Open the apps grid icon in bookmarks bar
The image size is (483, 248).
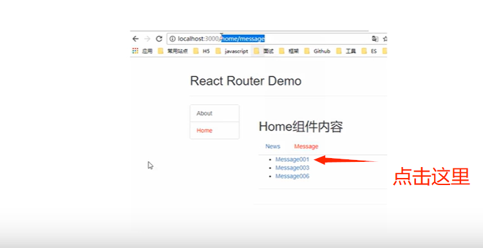(x=135, y=51)
